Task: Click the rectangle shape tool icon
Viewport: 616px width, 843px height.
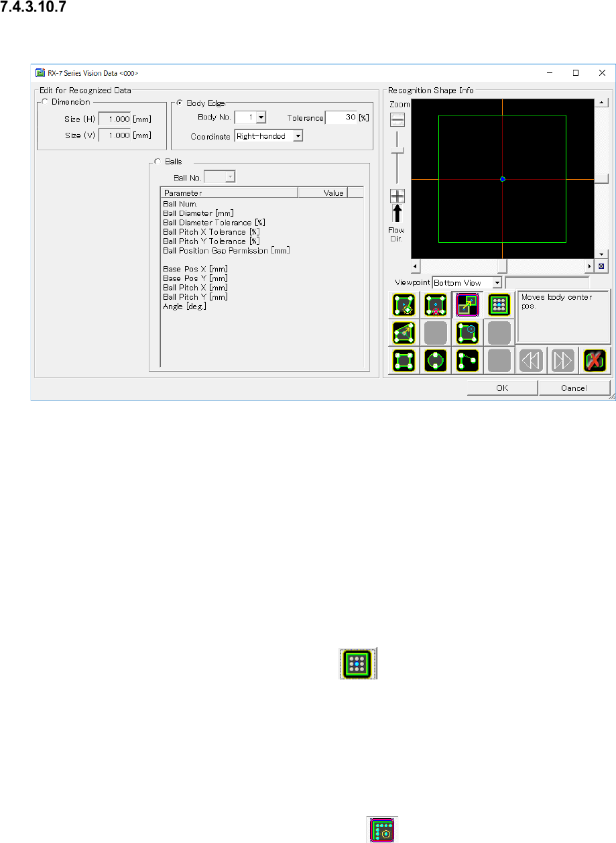Action: tap(404, 360)
